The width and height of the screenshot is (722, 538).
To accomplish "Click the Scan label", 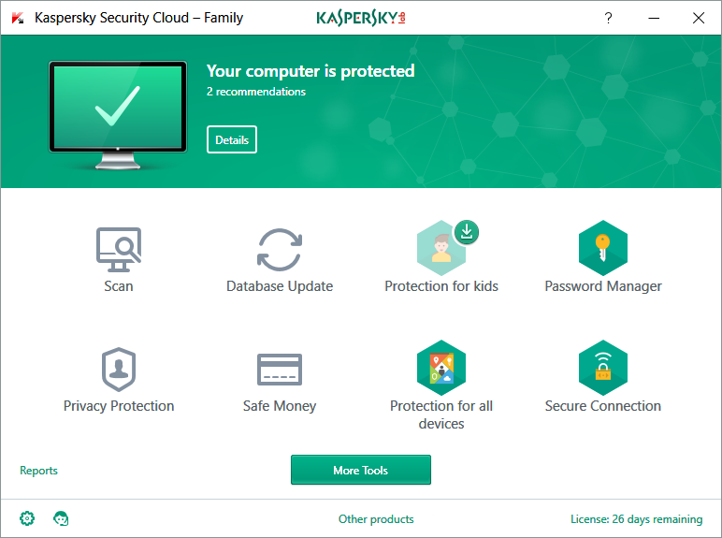I will click(x=119, y=286).
